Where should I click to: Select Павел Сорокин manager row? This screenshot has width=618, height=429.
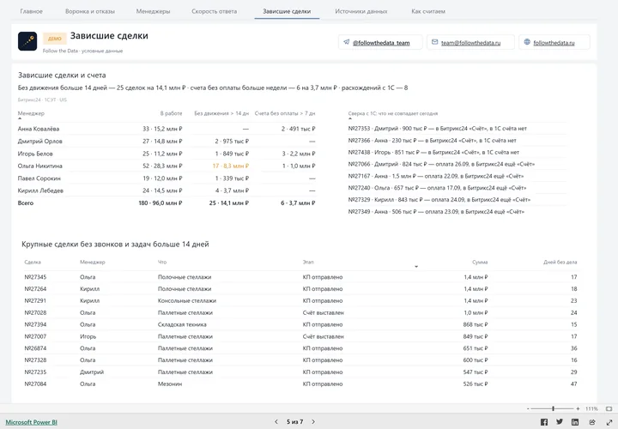coord(167,178)
